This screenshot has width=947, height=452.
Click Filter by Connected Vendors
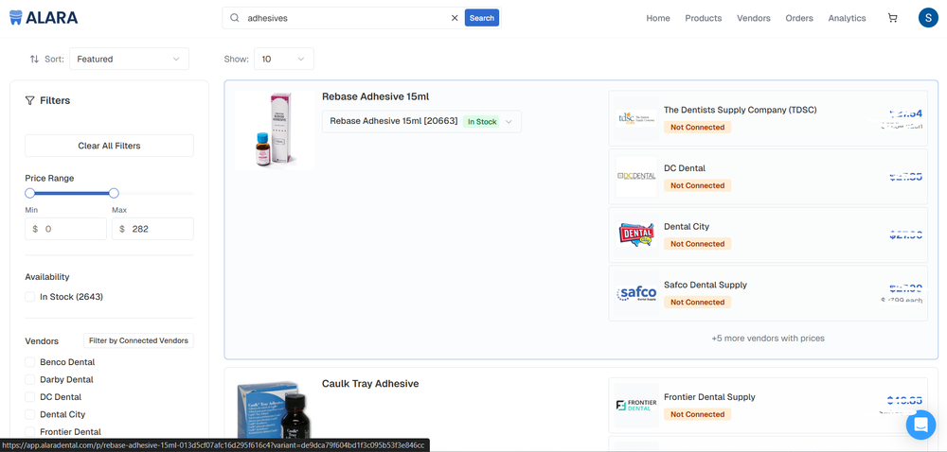click(x=138, y=340)
